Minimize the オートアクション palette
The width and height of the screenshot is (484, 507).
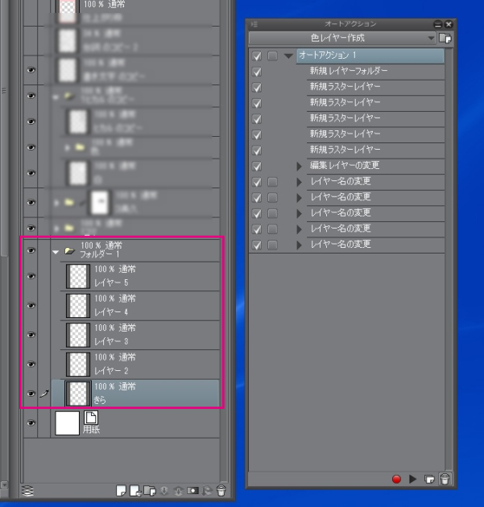437,24
